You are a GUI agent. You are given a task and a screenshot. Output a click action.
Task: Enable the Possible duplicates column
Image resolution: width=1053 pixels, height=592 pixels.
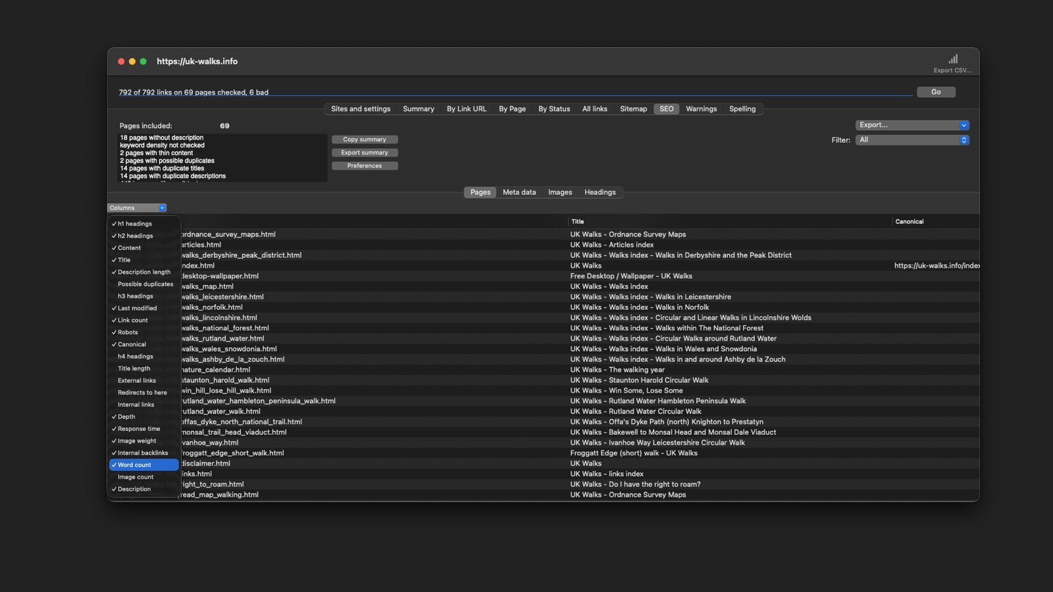point(144,284)
